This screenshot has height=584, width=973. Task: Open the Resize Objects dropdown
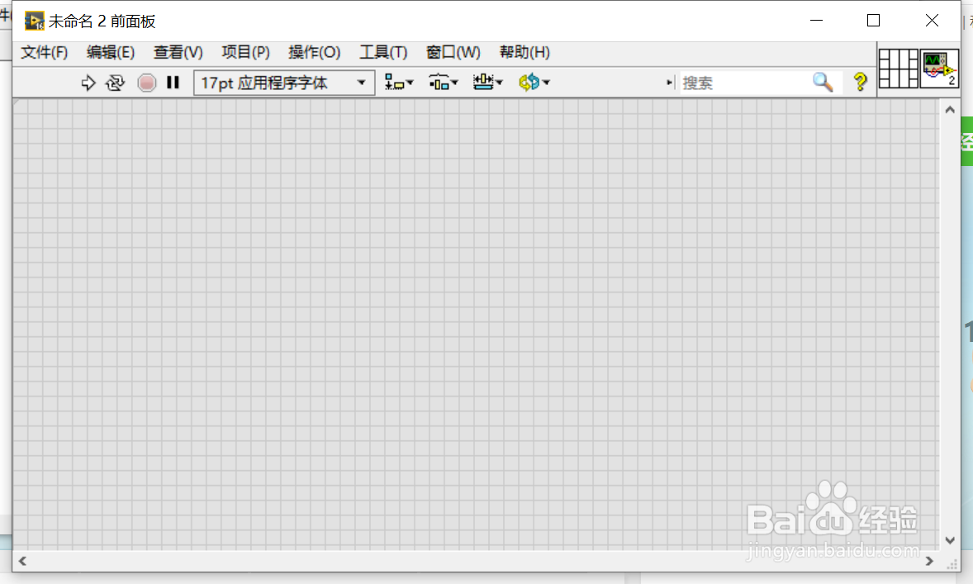tap(487, 83)
